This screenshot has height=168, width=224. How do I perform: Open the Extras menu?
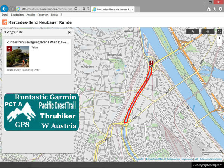pyautogui.click(x=55, y=15)
